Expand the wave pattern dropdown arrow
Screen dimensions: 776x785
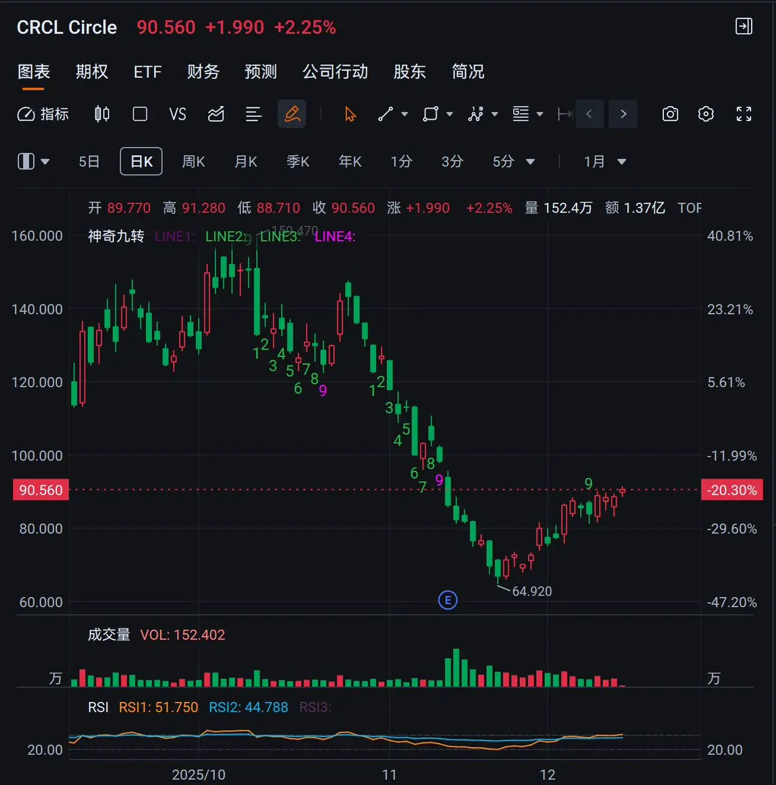[x=494, y=114]
